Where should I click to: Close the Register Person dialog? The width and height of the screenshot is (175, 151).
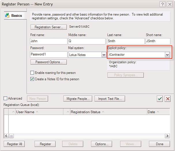pyautogui.click(x=170, y=4)
